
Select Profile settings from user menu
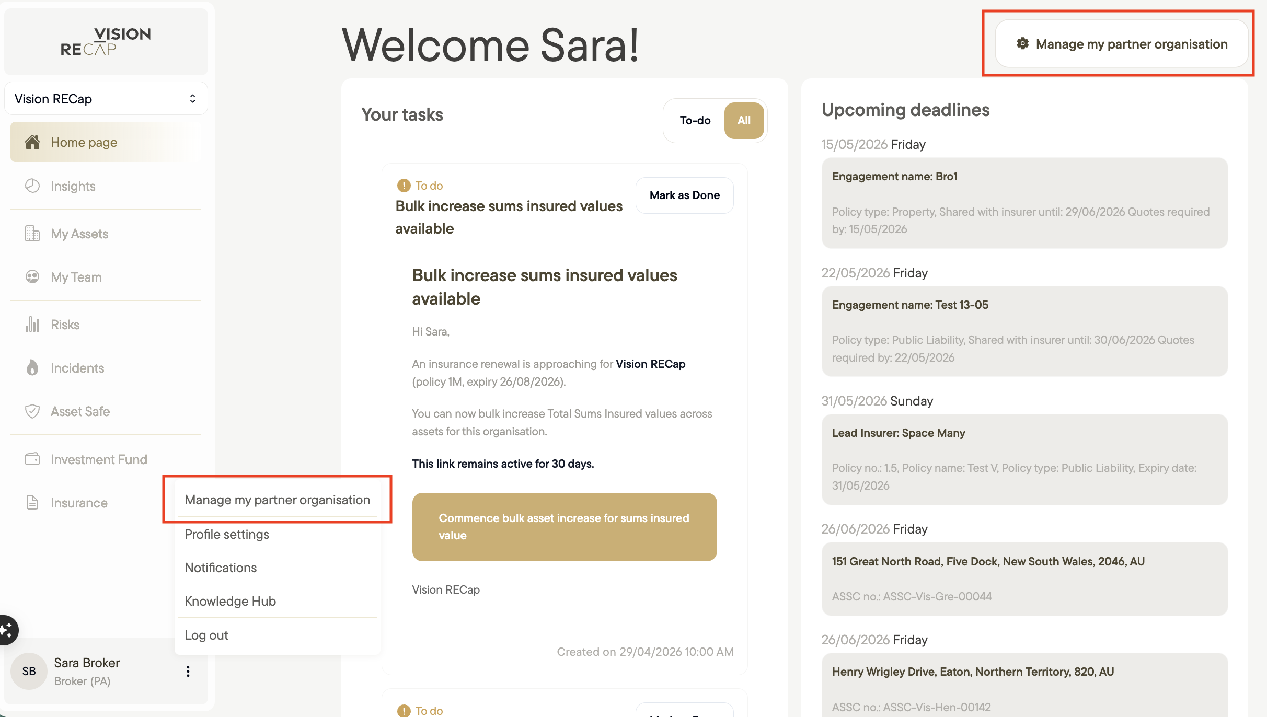click(277, 534)
